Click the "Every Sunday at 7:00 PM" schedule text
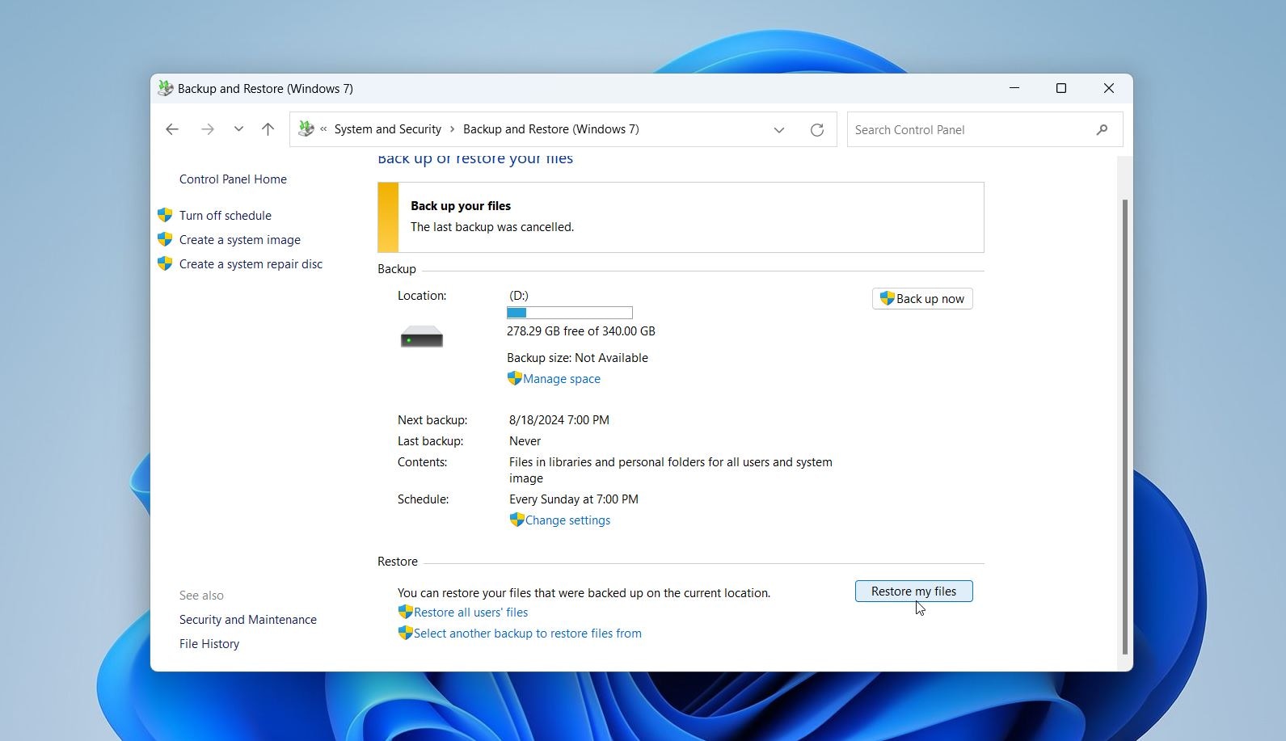Viewport: 1286px width, 741px height. pyautogui.click(x=574, y=499)
